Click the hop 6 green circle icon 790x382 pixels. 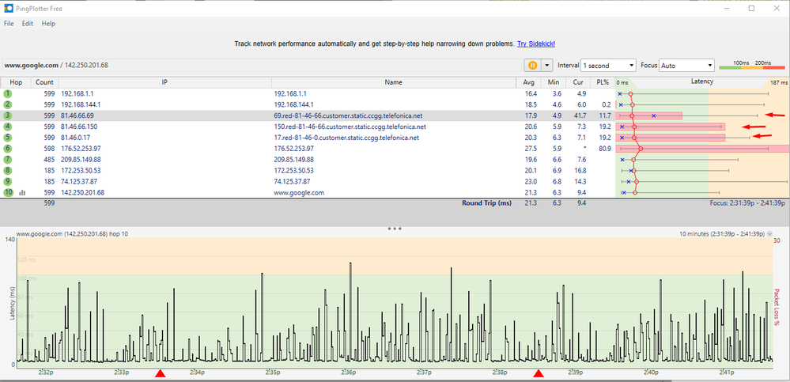coord(8,149)
